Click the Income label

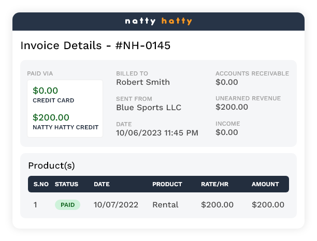click(x=227, y=124)
